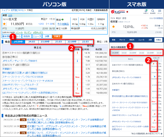Click the 15兆3,895億円 market cap value
Viewport: 164px width, 137px height.
click(x=98, y=28)
